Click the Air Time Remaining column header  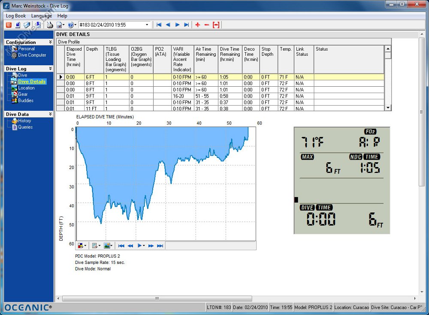[x=206, y=59]
